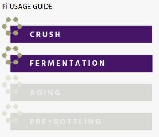
Task: Click empty grey area of Aging bar
Action: tap(106, 92)
